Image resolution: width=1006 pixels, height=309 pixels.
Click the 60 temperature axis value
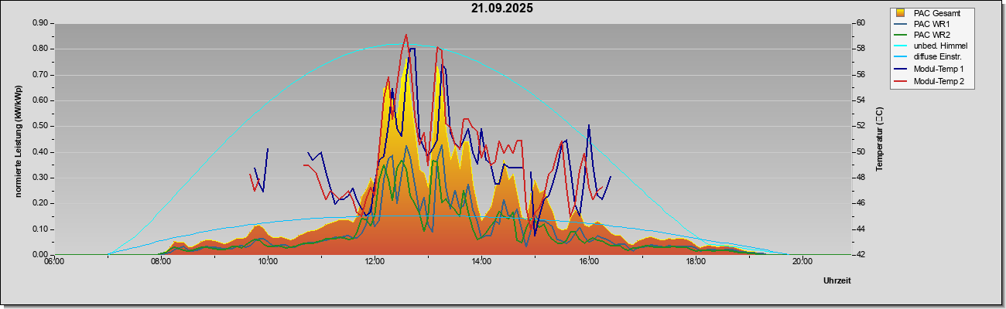tap(861, 23)
